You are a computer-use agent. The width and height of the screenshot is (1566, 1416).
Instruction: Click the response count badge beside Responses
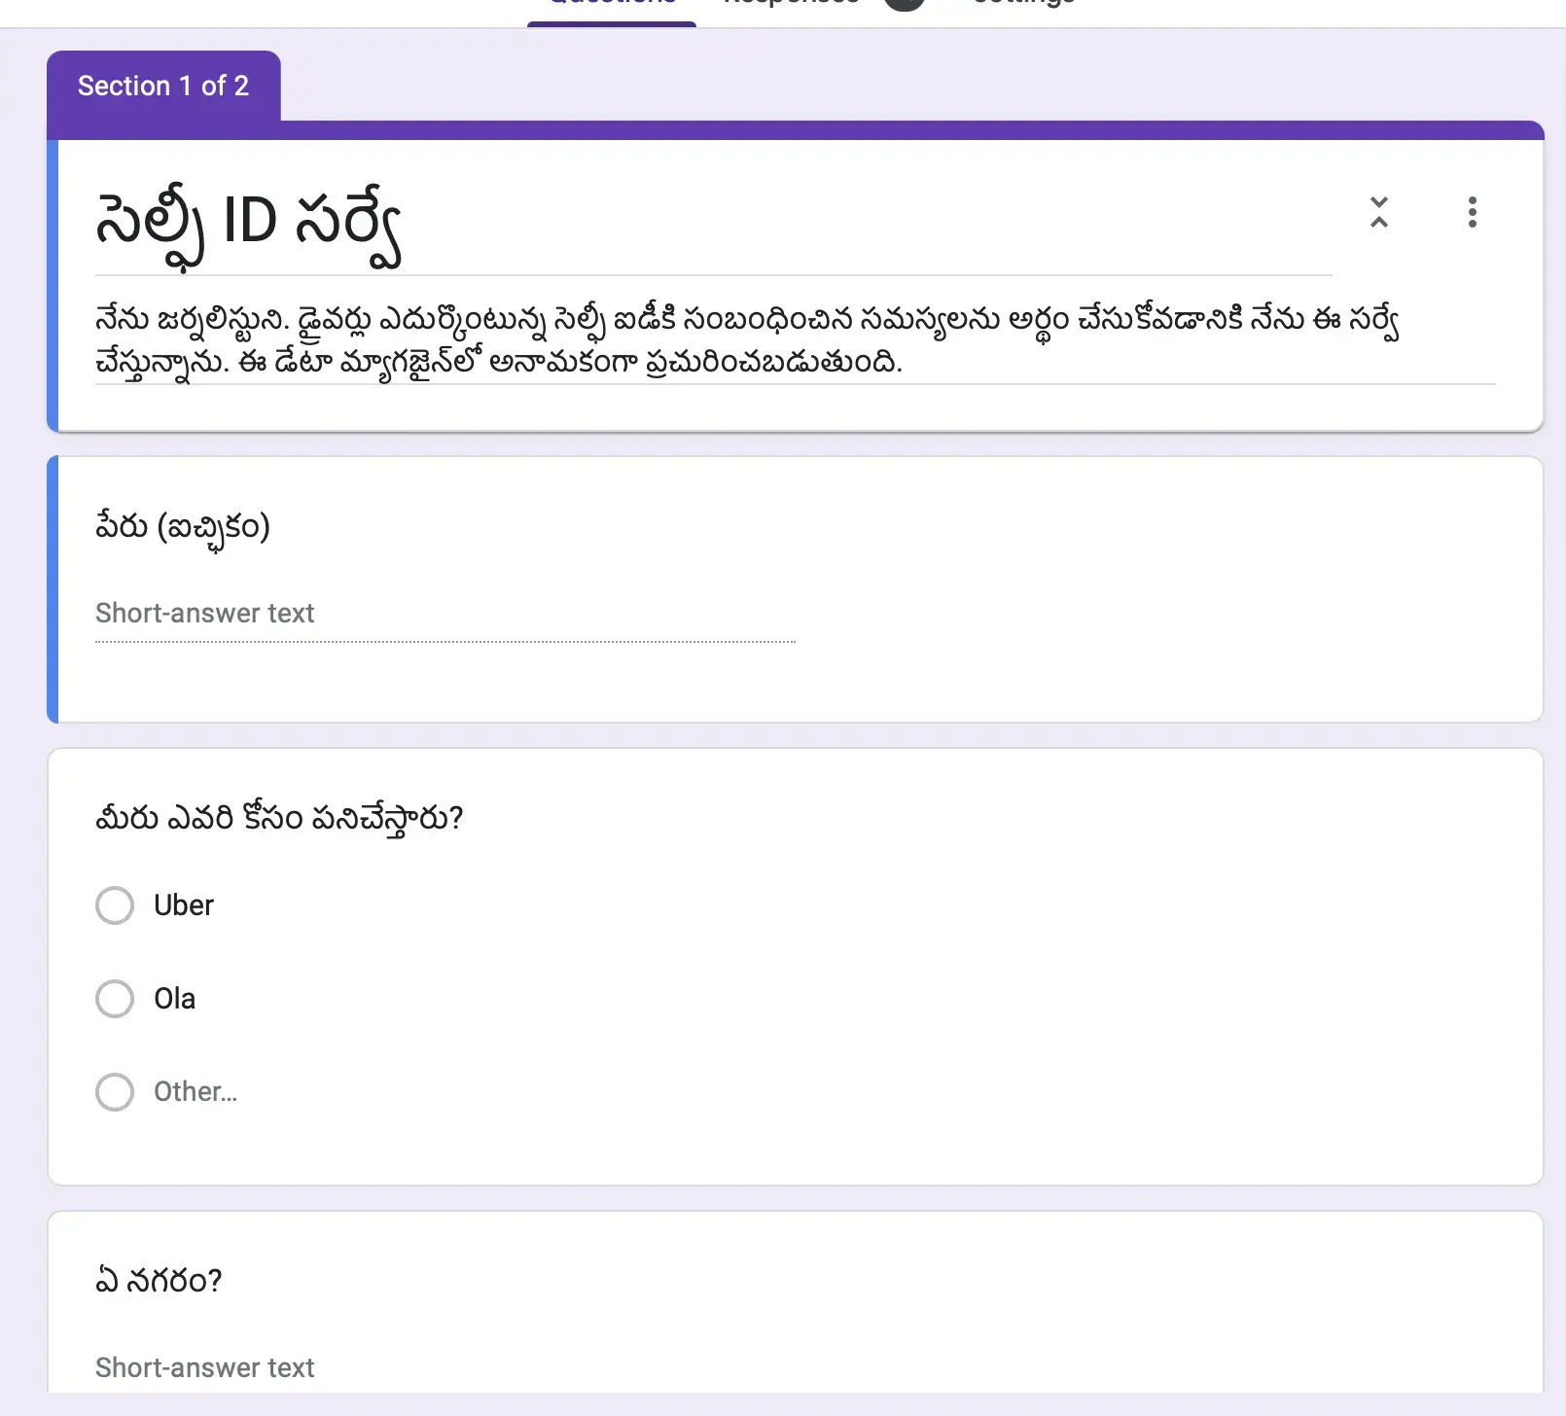pos(904,4)
